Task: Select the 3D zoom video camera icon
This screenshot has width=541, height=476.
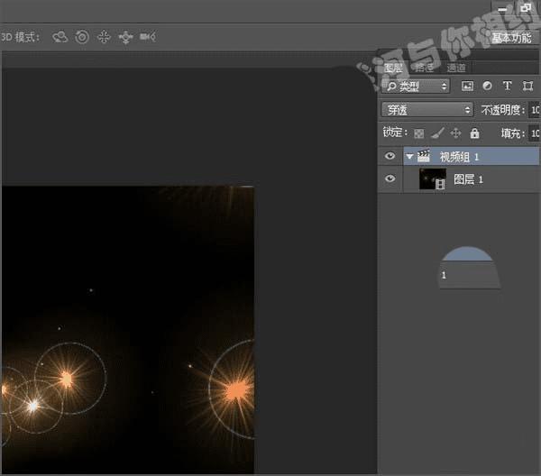Action: tap(148, 37)
